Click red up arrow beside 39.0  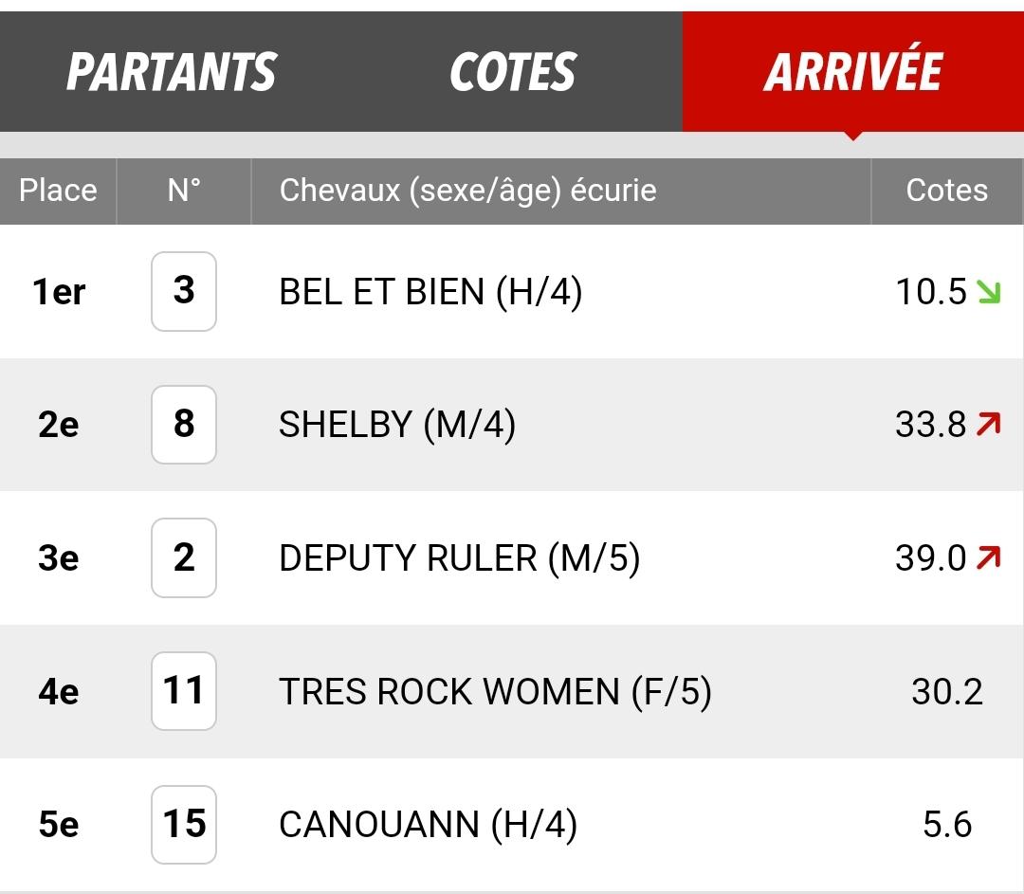pyautogui.click(x=989, y=557)
